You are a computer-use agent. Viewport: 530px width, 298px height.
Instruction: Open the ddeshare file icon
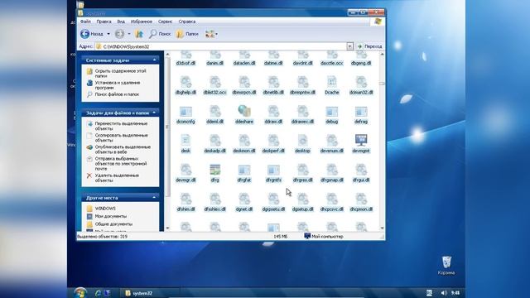pos(244,111)
